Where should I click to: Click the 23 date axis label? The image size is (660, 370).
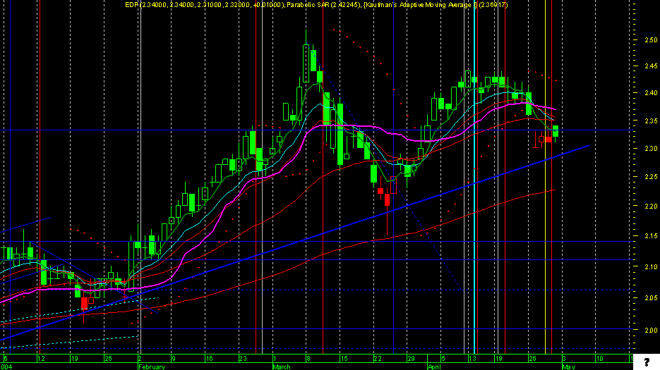(243, 359)
